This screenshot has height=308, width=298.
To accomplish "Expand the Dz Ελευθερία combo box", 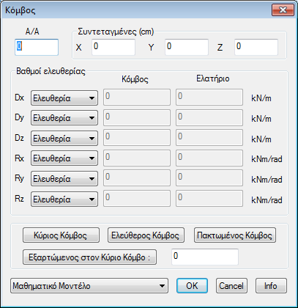I will point(64,139).
